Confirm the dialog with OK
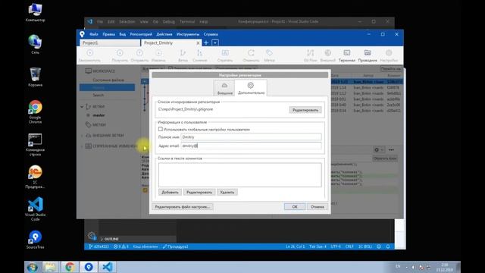The height and width of the screenshot is (273, 485). [x=295, y=207]
